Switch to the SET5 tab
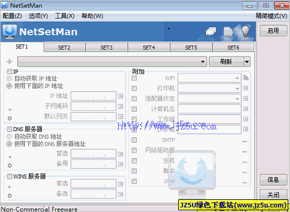Viewport: 290px width, 212px height. tap(191, 47)
